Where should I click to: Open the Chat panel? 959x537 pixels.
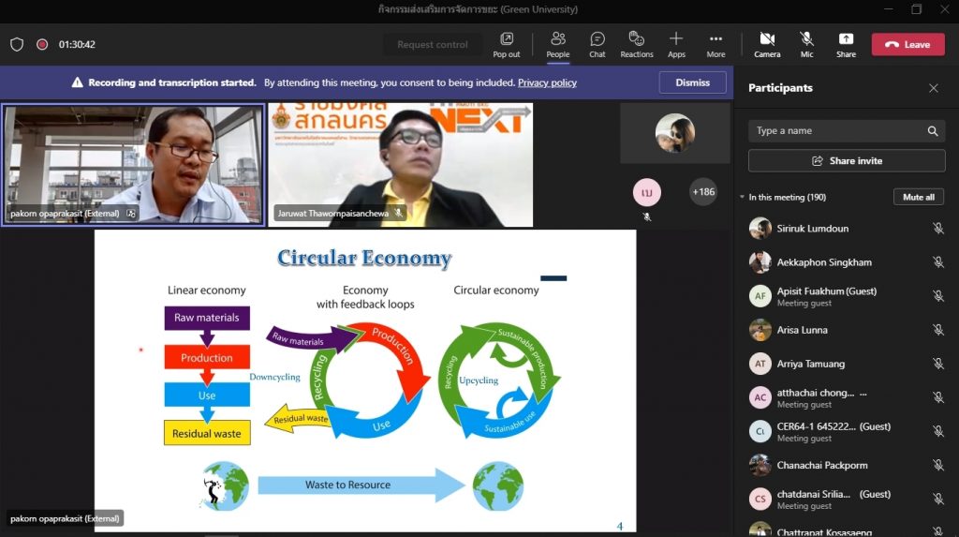click(x=597, y=43)
